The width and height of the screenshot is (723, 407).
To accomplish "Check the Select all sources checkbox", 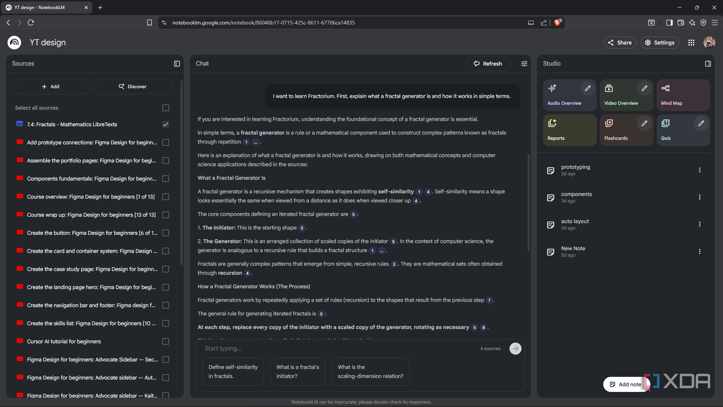I will tap(166, 108).
